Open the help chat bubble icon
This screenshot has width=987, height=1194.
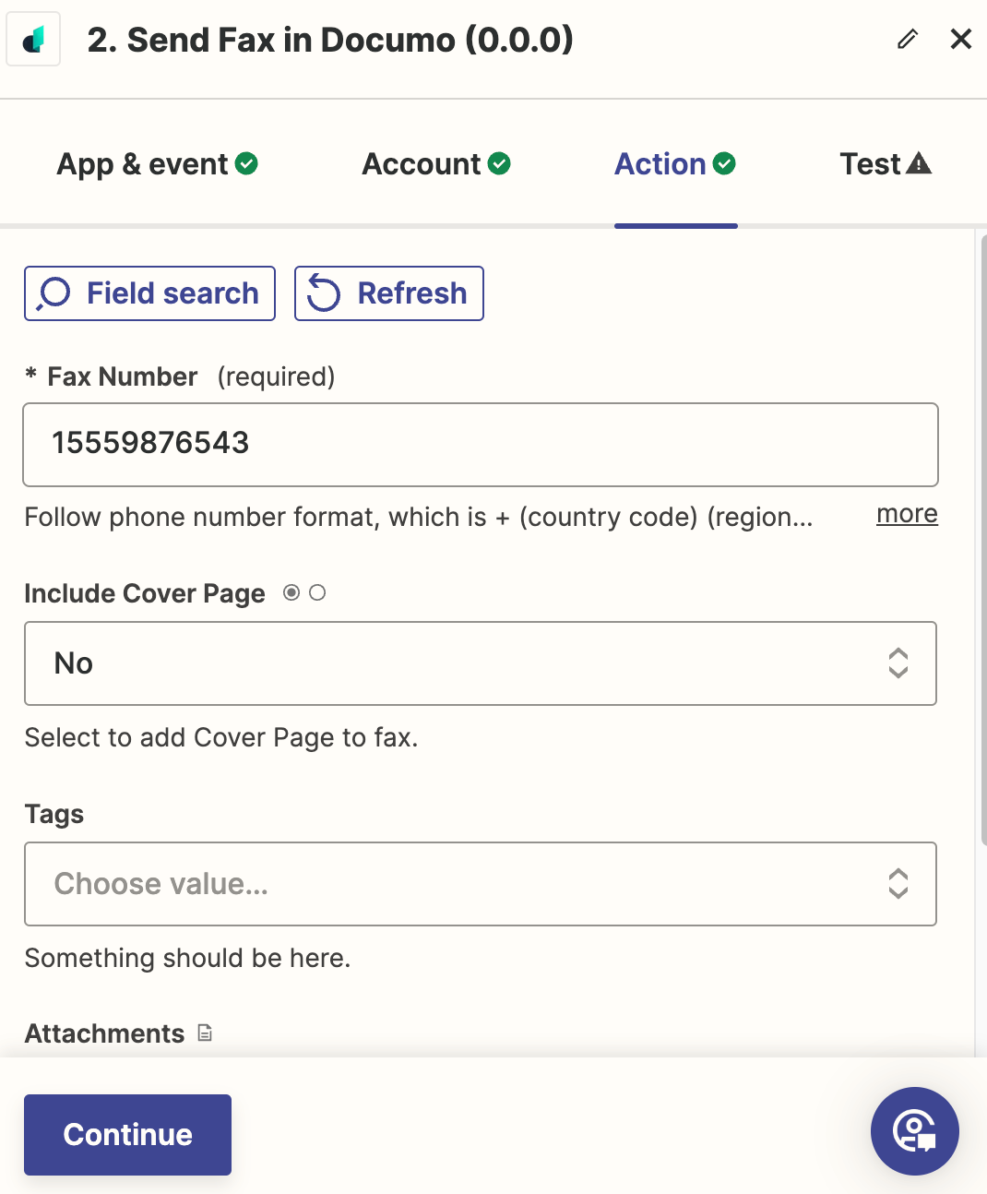(915, 1131)
